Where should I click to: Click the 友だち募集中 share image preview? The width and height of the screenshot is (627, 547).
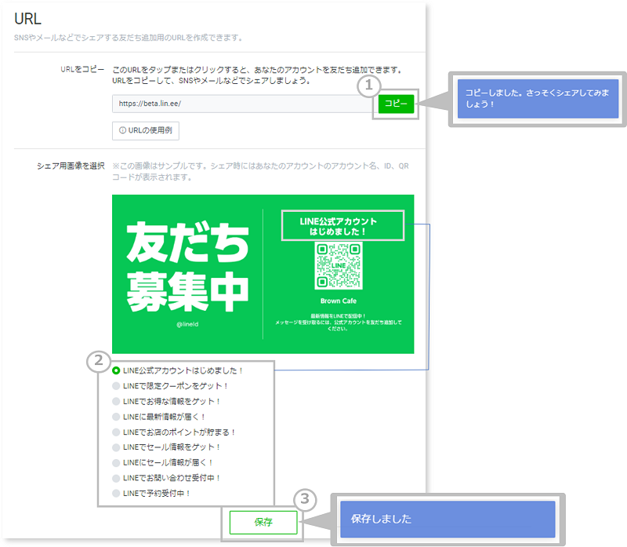263,275
